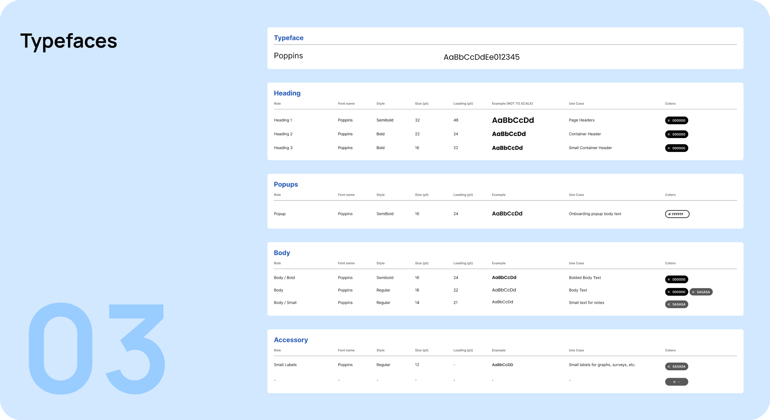The image size is (770, 420).
Task: Click the Popups section title
Action: pyautogui.click(x=286, y=184)
